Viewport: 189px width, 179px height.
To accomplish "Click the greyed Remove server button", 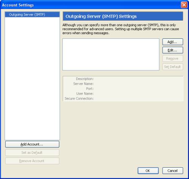I will click(173, 58).
